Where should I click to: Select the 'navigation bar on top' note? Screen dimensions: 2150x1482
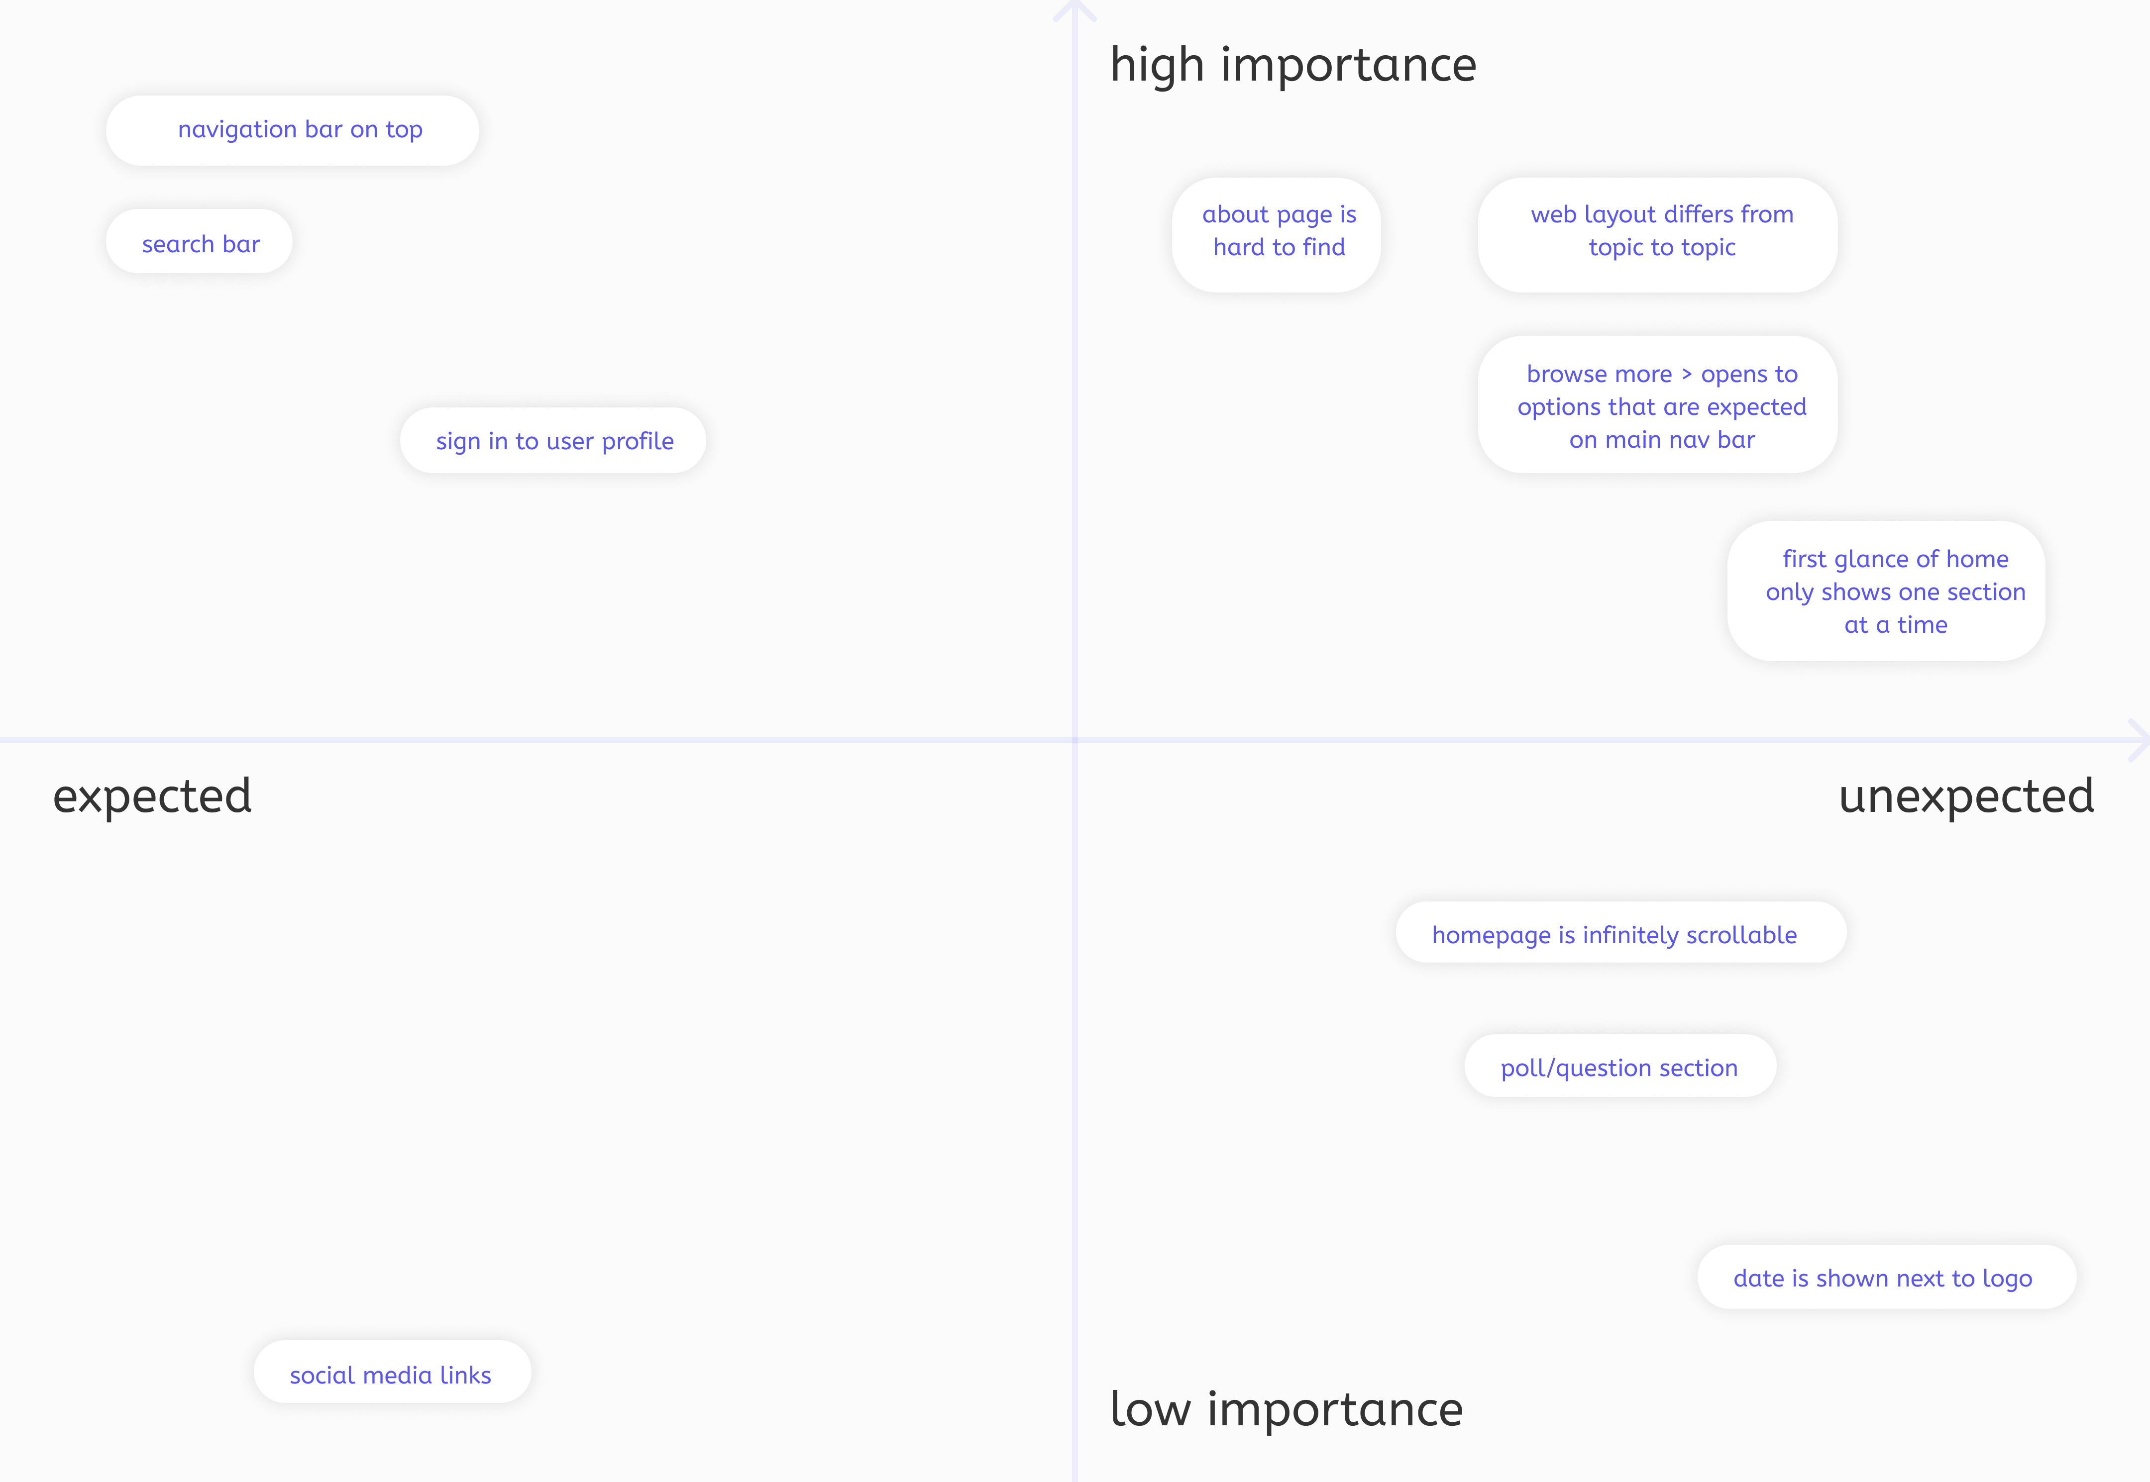click(x=293, y=130)
